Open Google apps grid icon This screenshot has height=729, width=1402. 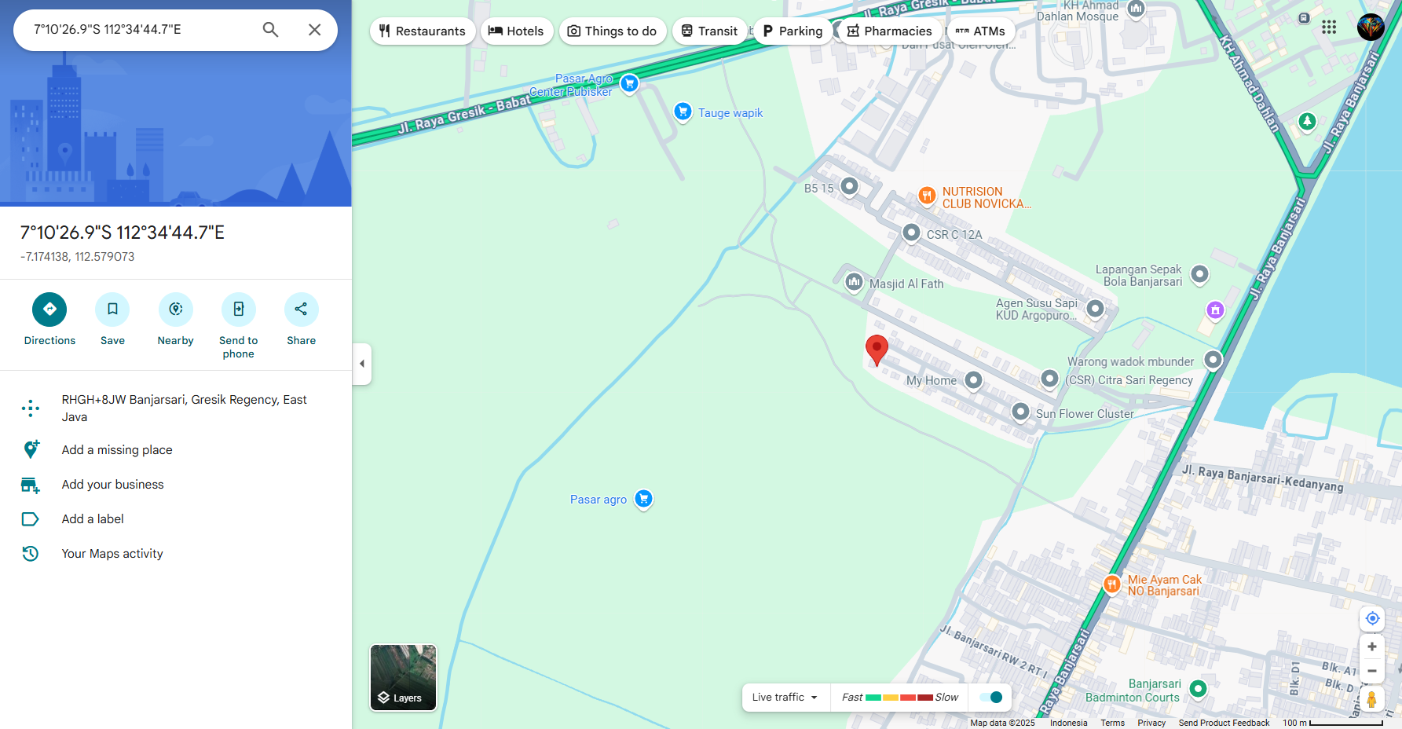pos(1329,27)
